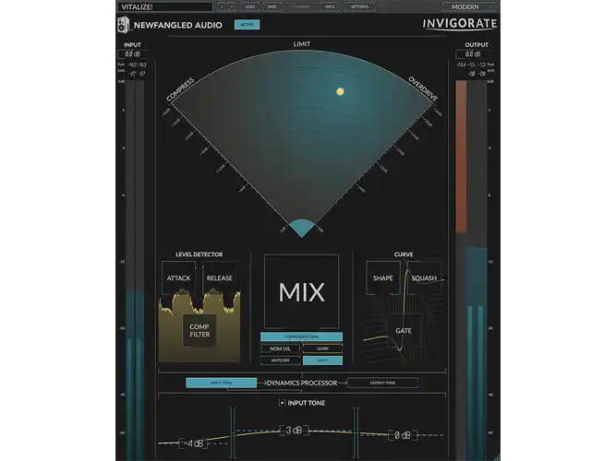The width and height of the screenshot is (616, 461).
Task: Switch to the Output Tone tab
Action: [x=382, y=383]
